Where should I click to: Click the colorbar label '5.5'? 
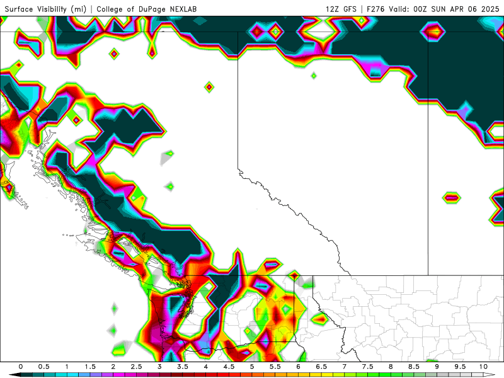coord(275,367)
